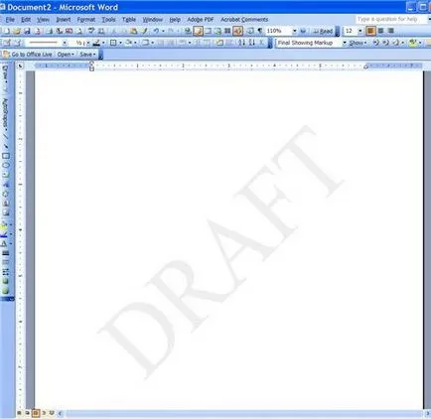Click the Format Painter brush icon
Screen dimensions: 431x419
144,31
